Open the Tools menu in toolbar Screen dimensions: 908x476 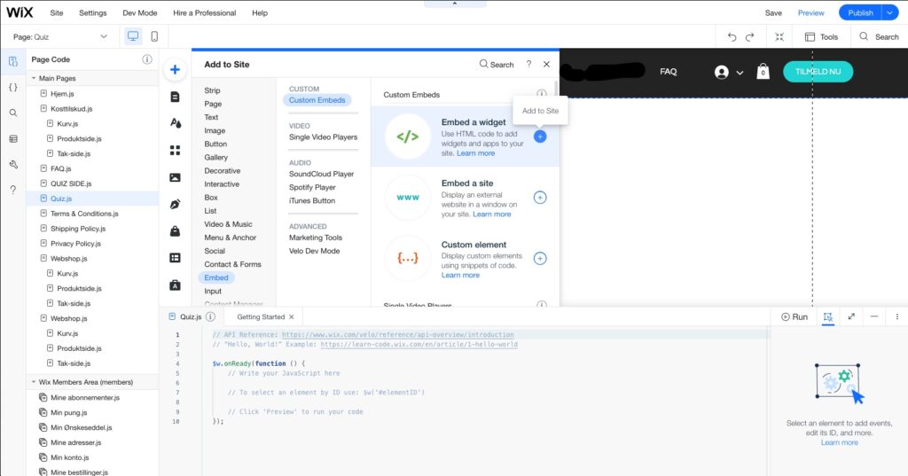821,36
